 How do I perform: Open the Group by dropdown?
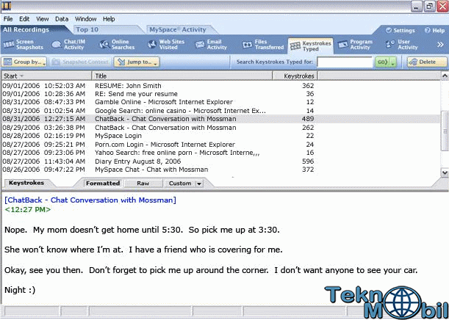[x=24, y=62]
